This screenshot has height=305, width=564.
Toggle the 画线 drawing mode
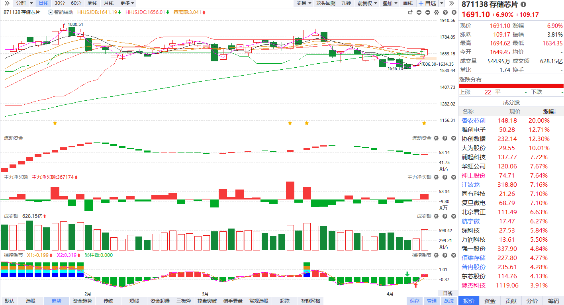408,3
